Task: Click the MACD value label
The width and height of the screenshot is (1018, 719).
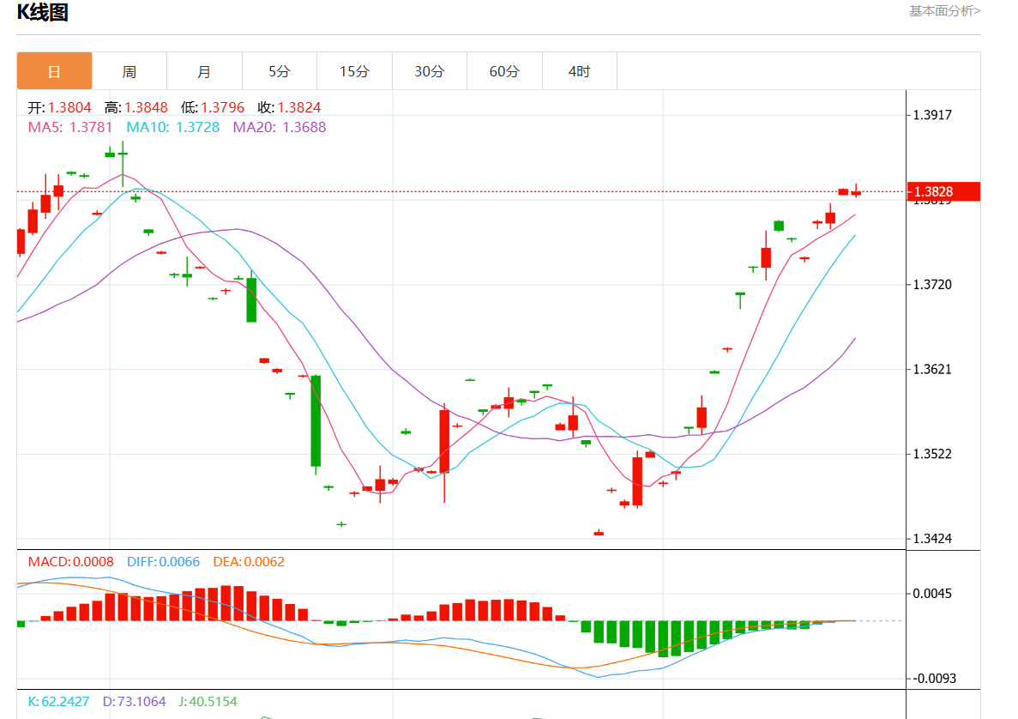Action: (70, 562)
